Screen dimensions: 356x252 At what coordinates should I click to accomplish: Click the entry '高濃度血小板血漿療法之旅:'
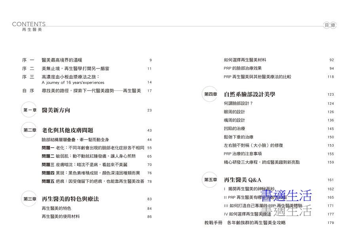(x=71, y=77)
